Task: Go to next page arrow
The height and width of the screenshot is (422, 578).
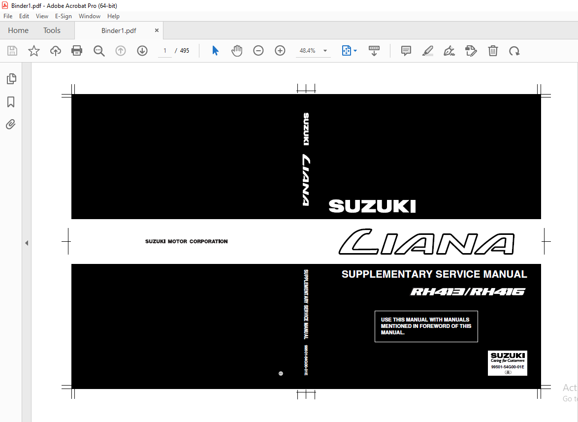Action: (x=142, y=51)
